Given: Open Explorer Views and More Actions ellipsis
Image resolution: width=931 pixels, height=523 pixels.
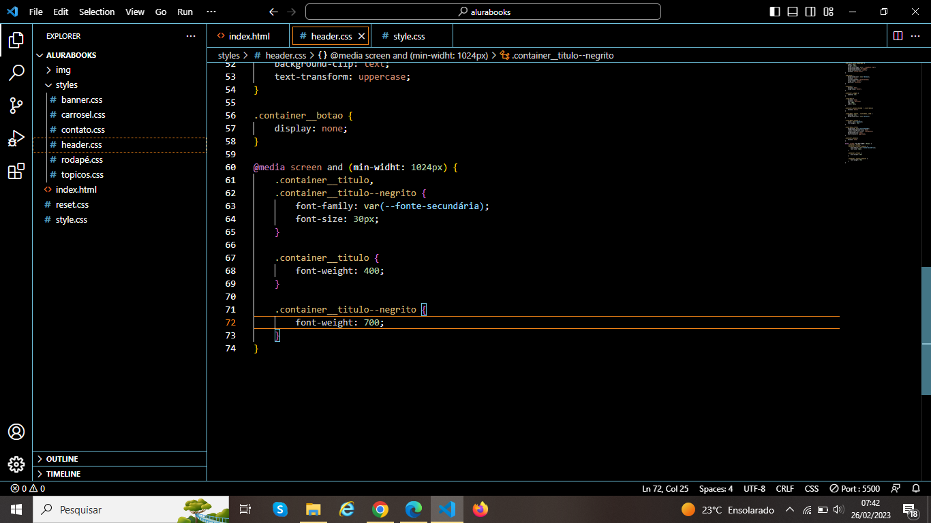Looking at the screenshot, I should pyautogui.click(x=191, y=36).
